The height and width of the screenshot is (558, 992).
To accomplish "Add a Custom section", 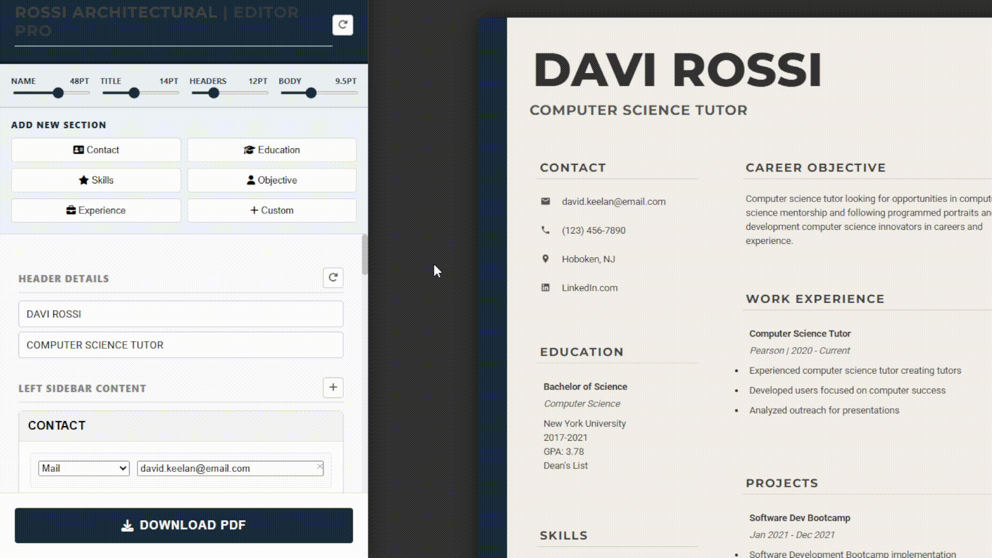I will [x=272, y=210].
